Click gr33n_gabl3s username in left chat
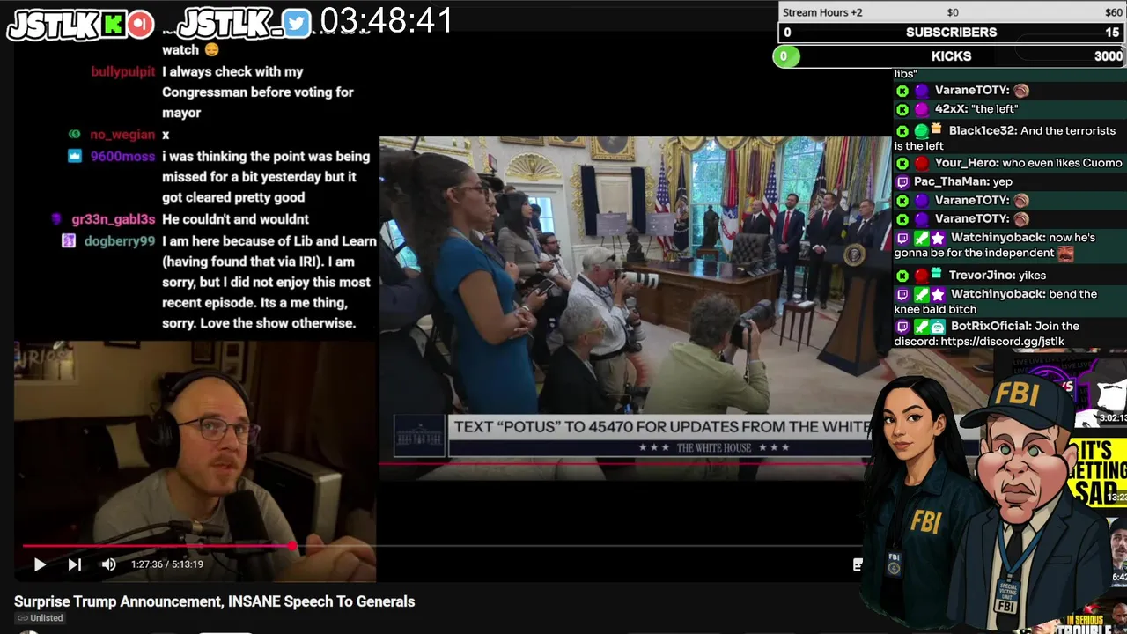This screenshot has height=634, width=1127. point(114,219)
